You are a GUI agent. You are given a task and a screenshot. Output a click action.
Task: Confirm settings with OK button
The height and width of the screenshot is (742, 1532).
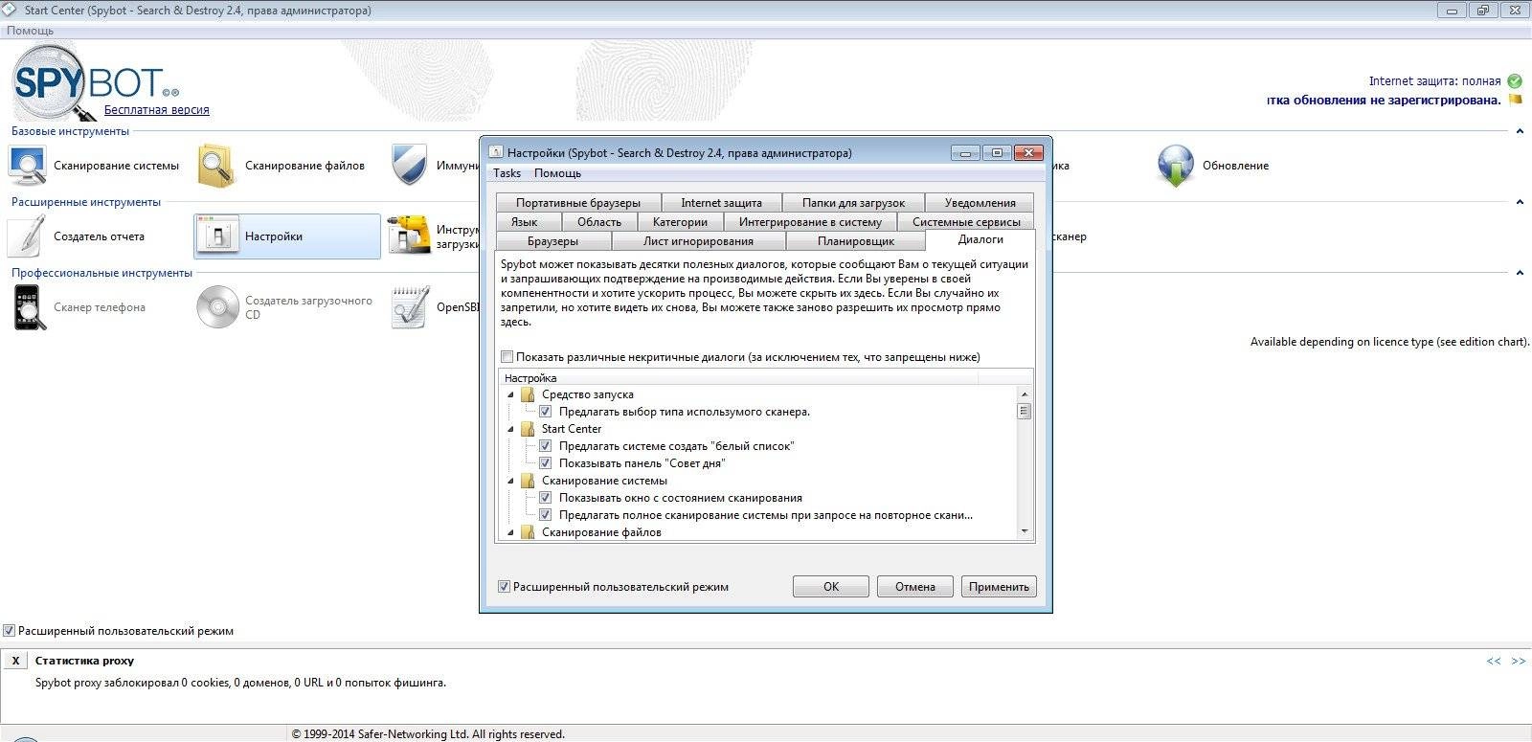(831, 587)
